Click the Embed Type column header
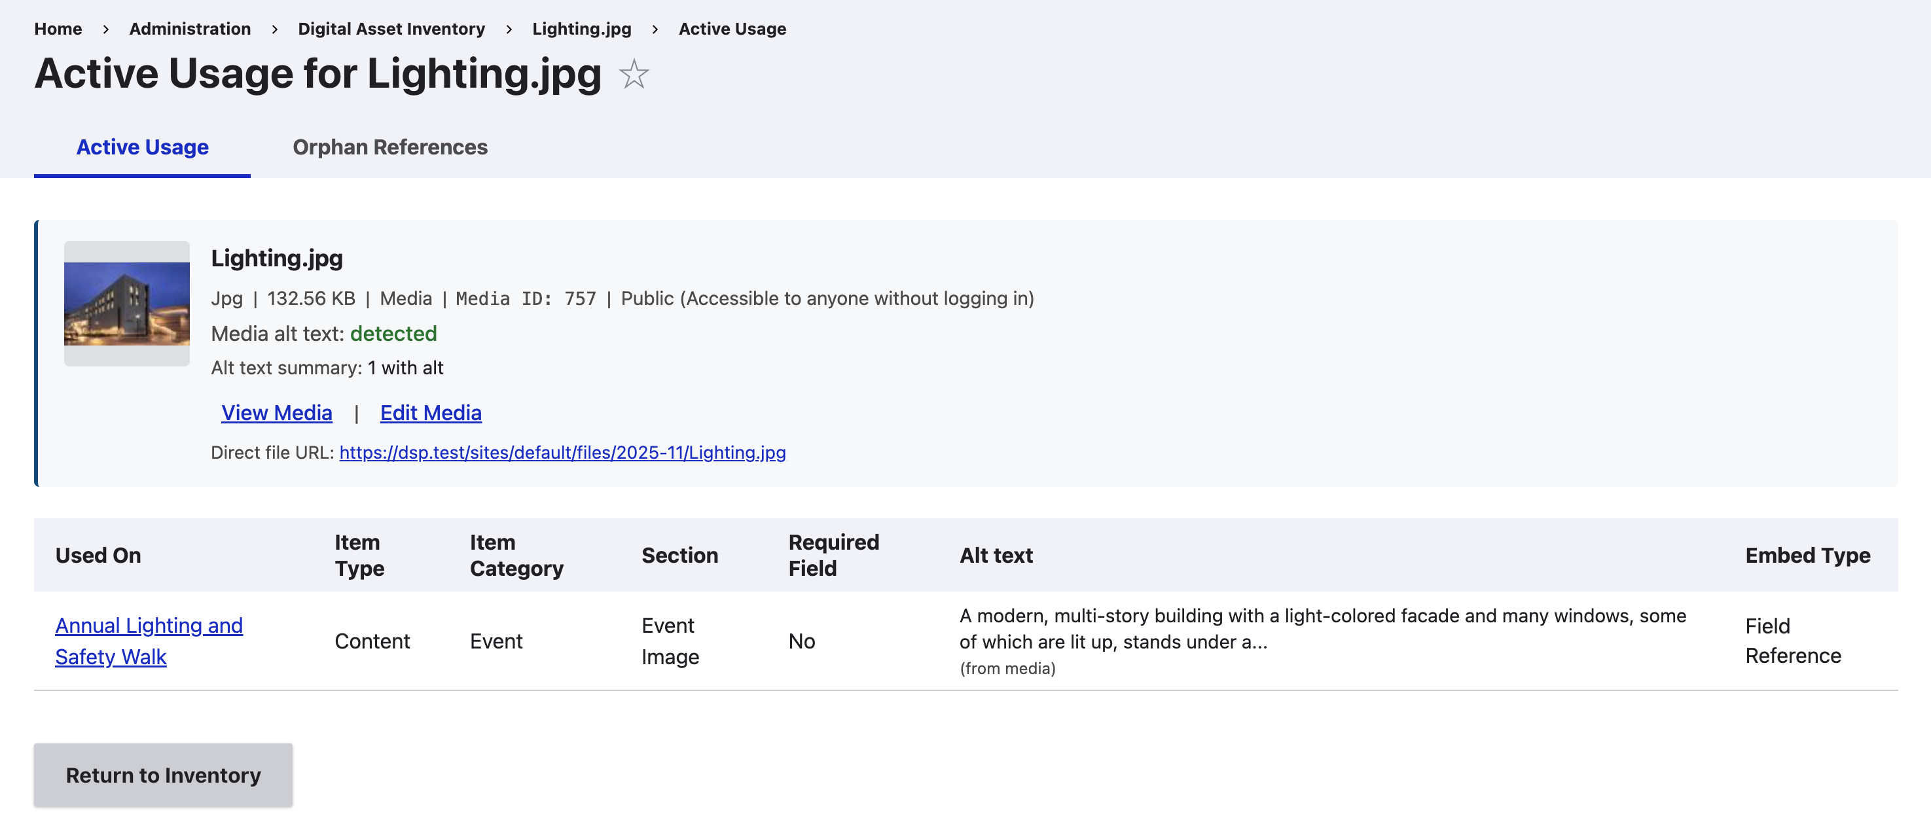The image size is (1931, 835). click(1807, 556)
